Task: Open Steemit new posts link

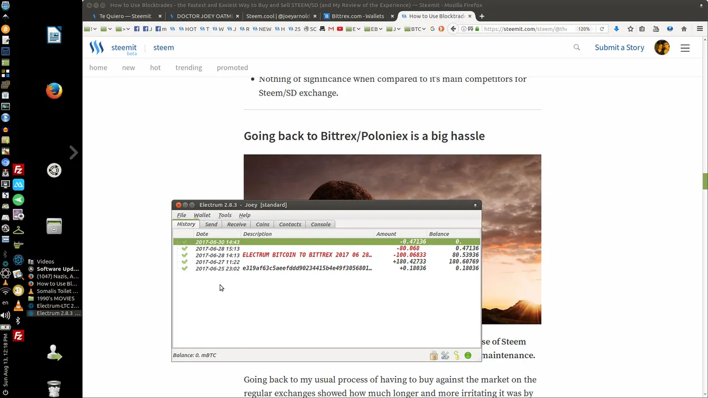Action: click(128, 67)
